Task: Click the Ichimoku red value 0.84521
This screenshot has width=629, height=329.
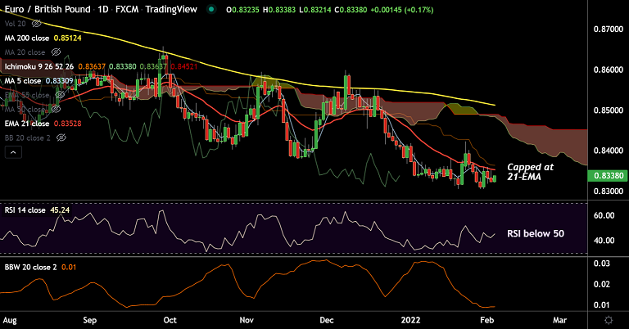Action: point(184,66)
